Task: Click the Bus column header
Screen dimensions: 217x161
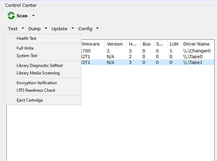Action: click(x=147, y=44)
